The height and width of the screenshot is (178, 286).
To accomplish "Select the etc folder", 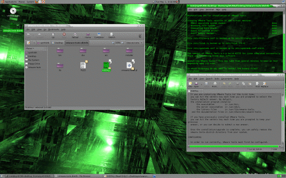I will click(x=106, y=52).
